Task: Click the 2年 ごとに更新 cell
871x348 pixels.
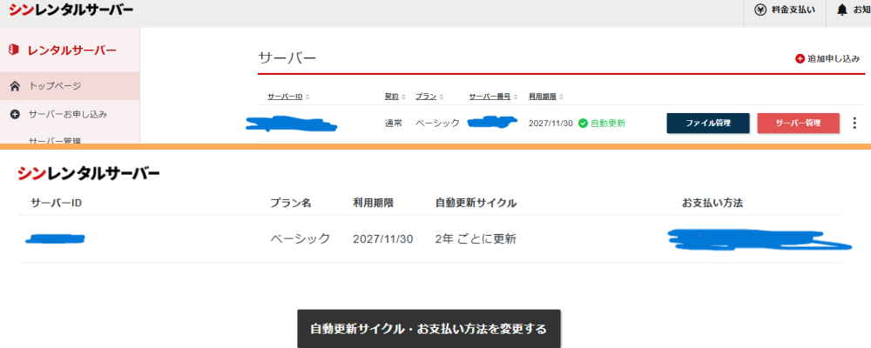Action: (x=476, y=239)
